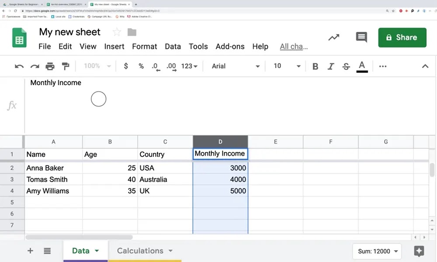The height and width of the screenshot is (262, 437).
Task: Open the File menu
Action: click(x=45, y=46)
